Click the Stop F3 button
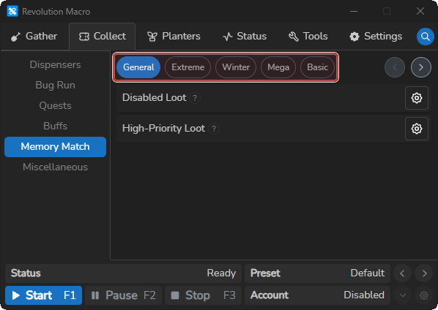Image resolution: width=438 pixels, height=310 pixels. coord(203,295)
